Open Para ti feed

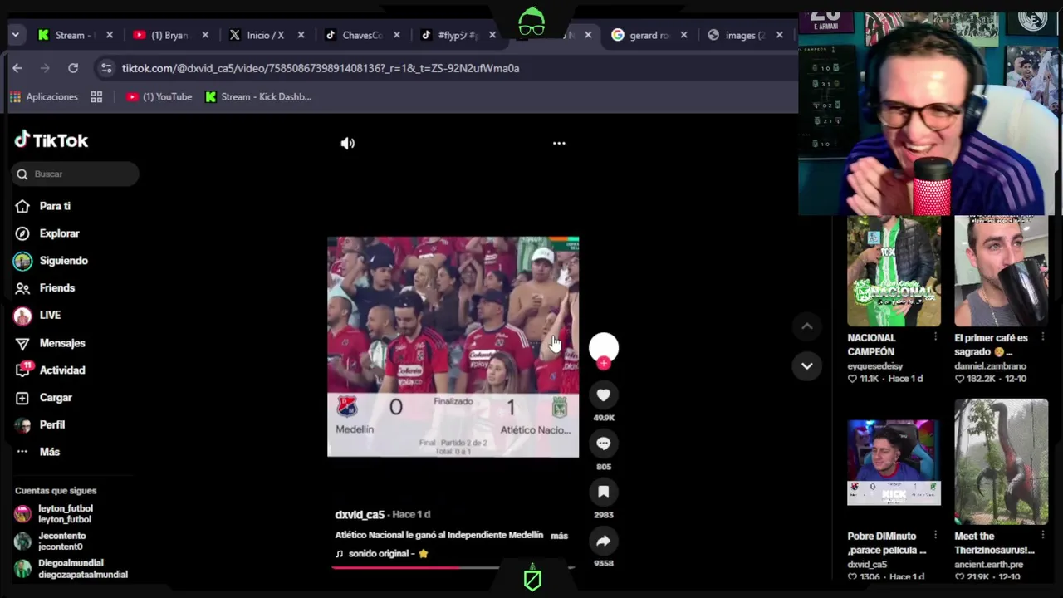55,206
